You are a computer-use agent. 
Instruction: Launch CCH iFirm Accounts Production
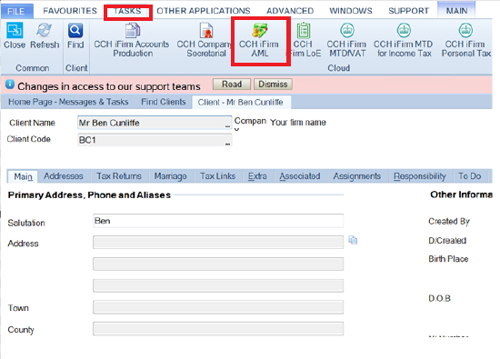132,40
